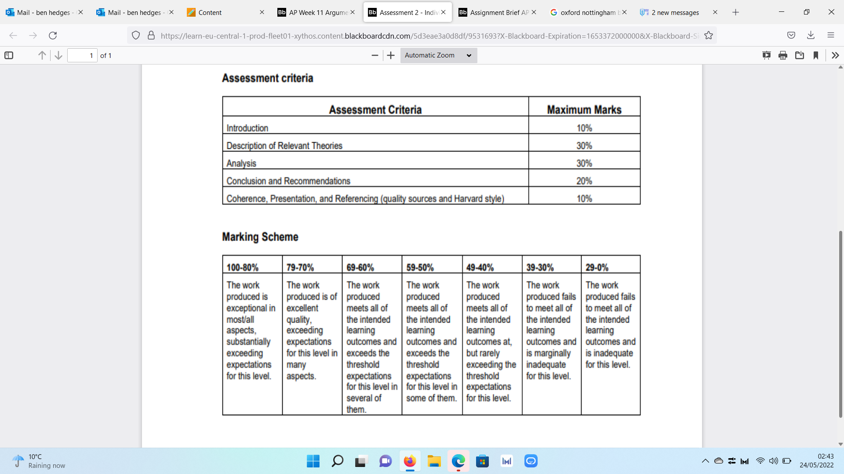Close the Assessment 2 tab
Viewport: 844px width, 474px height.
point(444,12)
